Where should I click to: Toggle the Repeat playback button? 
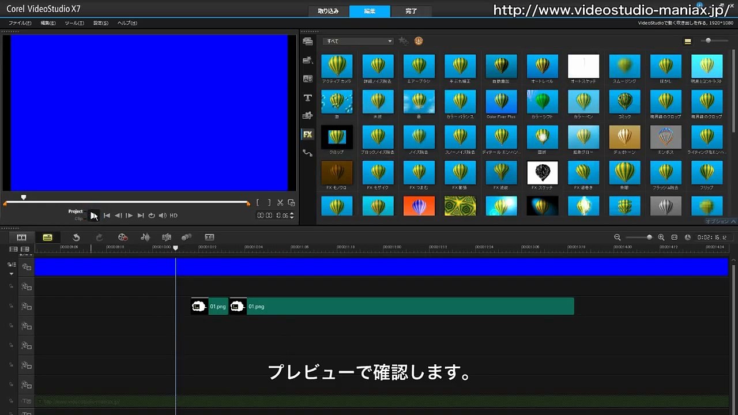click(152, 216)
